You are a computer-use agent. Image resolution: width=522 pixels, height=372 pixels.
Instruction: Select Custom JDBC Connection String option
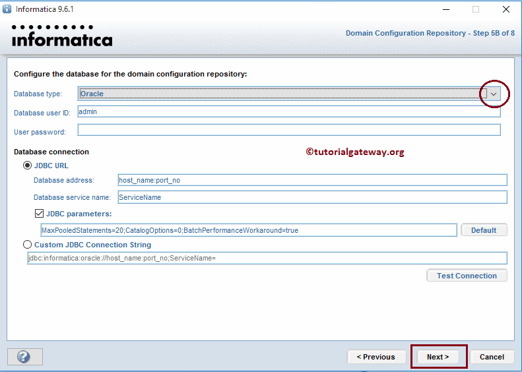(27, 245)
